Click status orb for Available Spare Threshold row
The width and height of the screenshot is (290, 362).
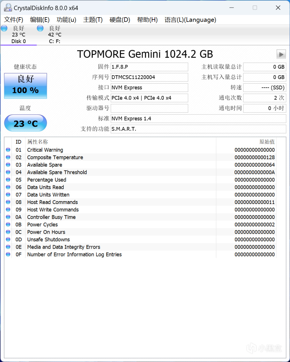(8, 172)
